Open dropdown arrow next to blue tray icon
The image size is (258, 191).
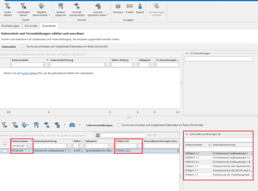pyautogui.click(x=79, y=125)
